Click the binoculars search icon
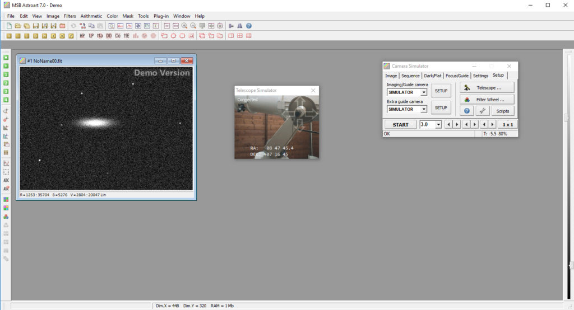This screenshot has width=574, height=310. click(x=240, y=26)
